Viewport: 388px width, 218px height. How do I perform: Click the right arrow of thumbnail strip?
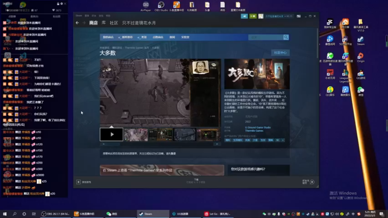pyautogui.click(x=217, y=144)
